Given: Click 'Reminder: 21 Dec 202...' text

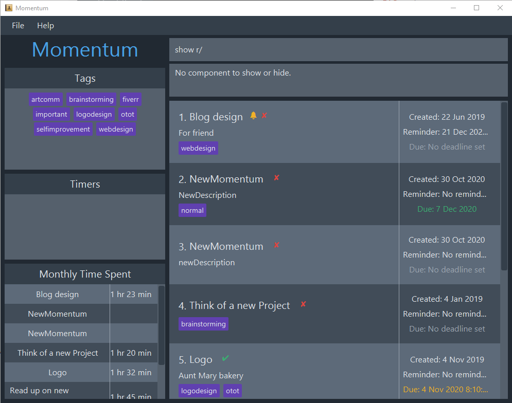Looking at the screenshot, I should (446, 132).
